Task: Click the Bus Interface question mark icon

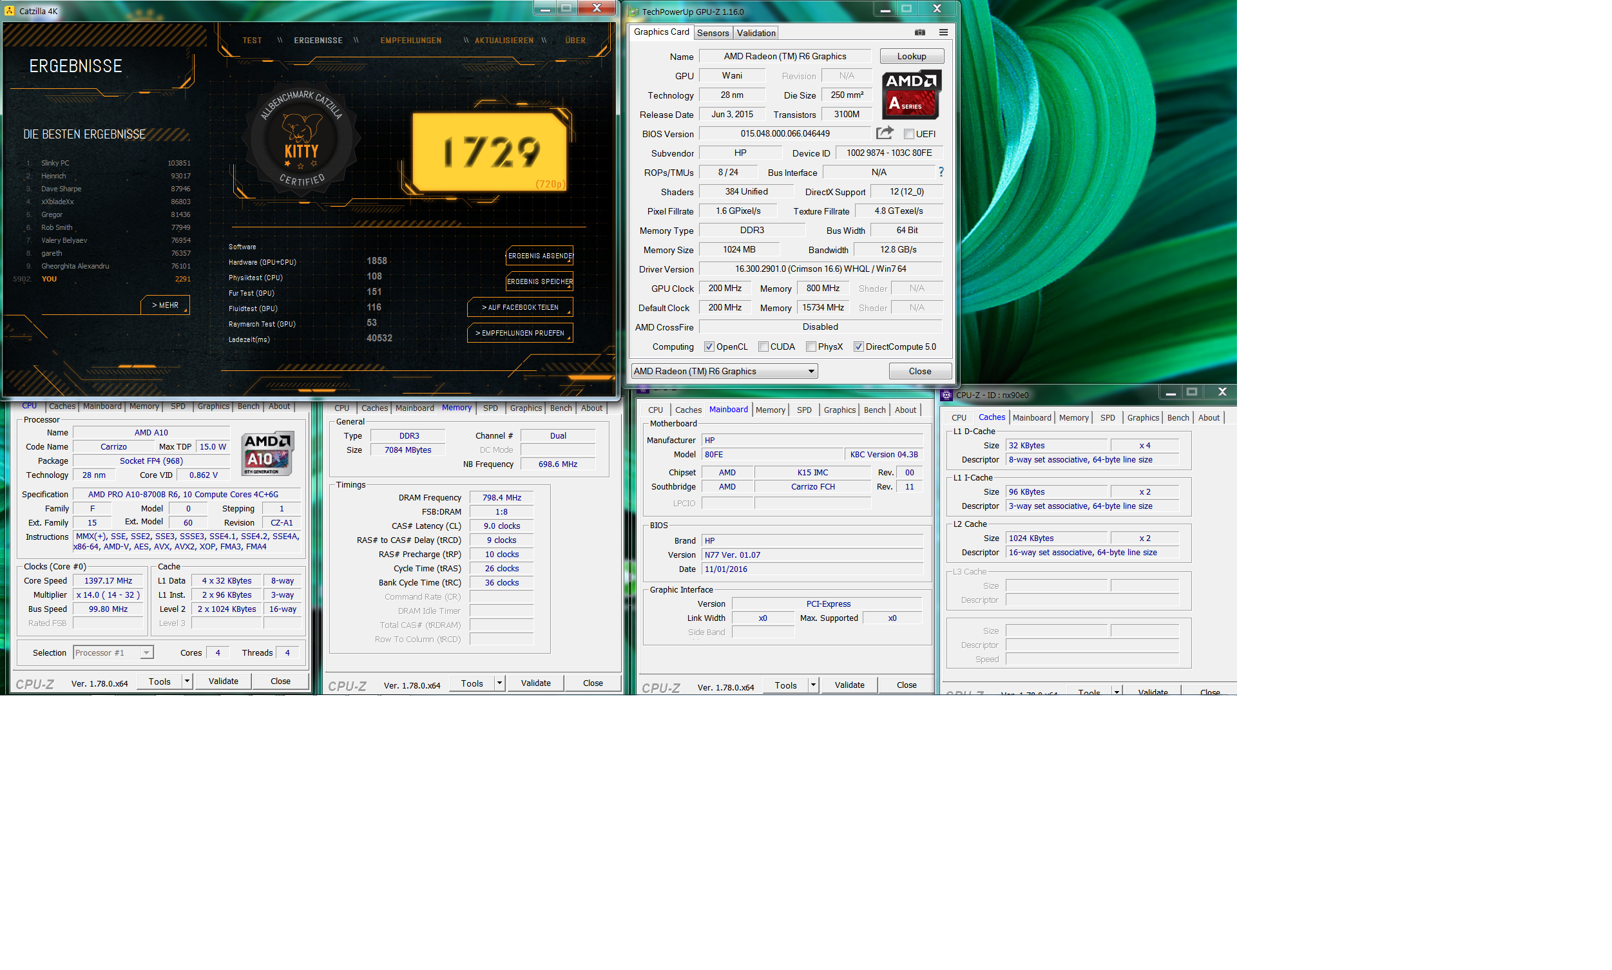Action: (x=941, y=172)
